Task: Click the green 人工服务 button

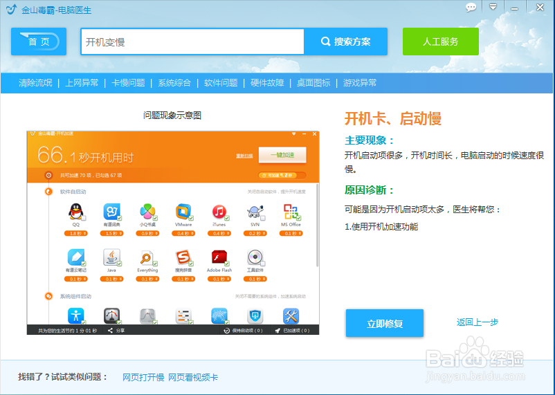Action: pyautogui.click(x=441, y=42)
